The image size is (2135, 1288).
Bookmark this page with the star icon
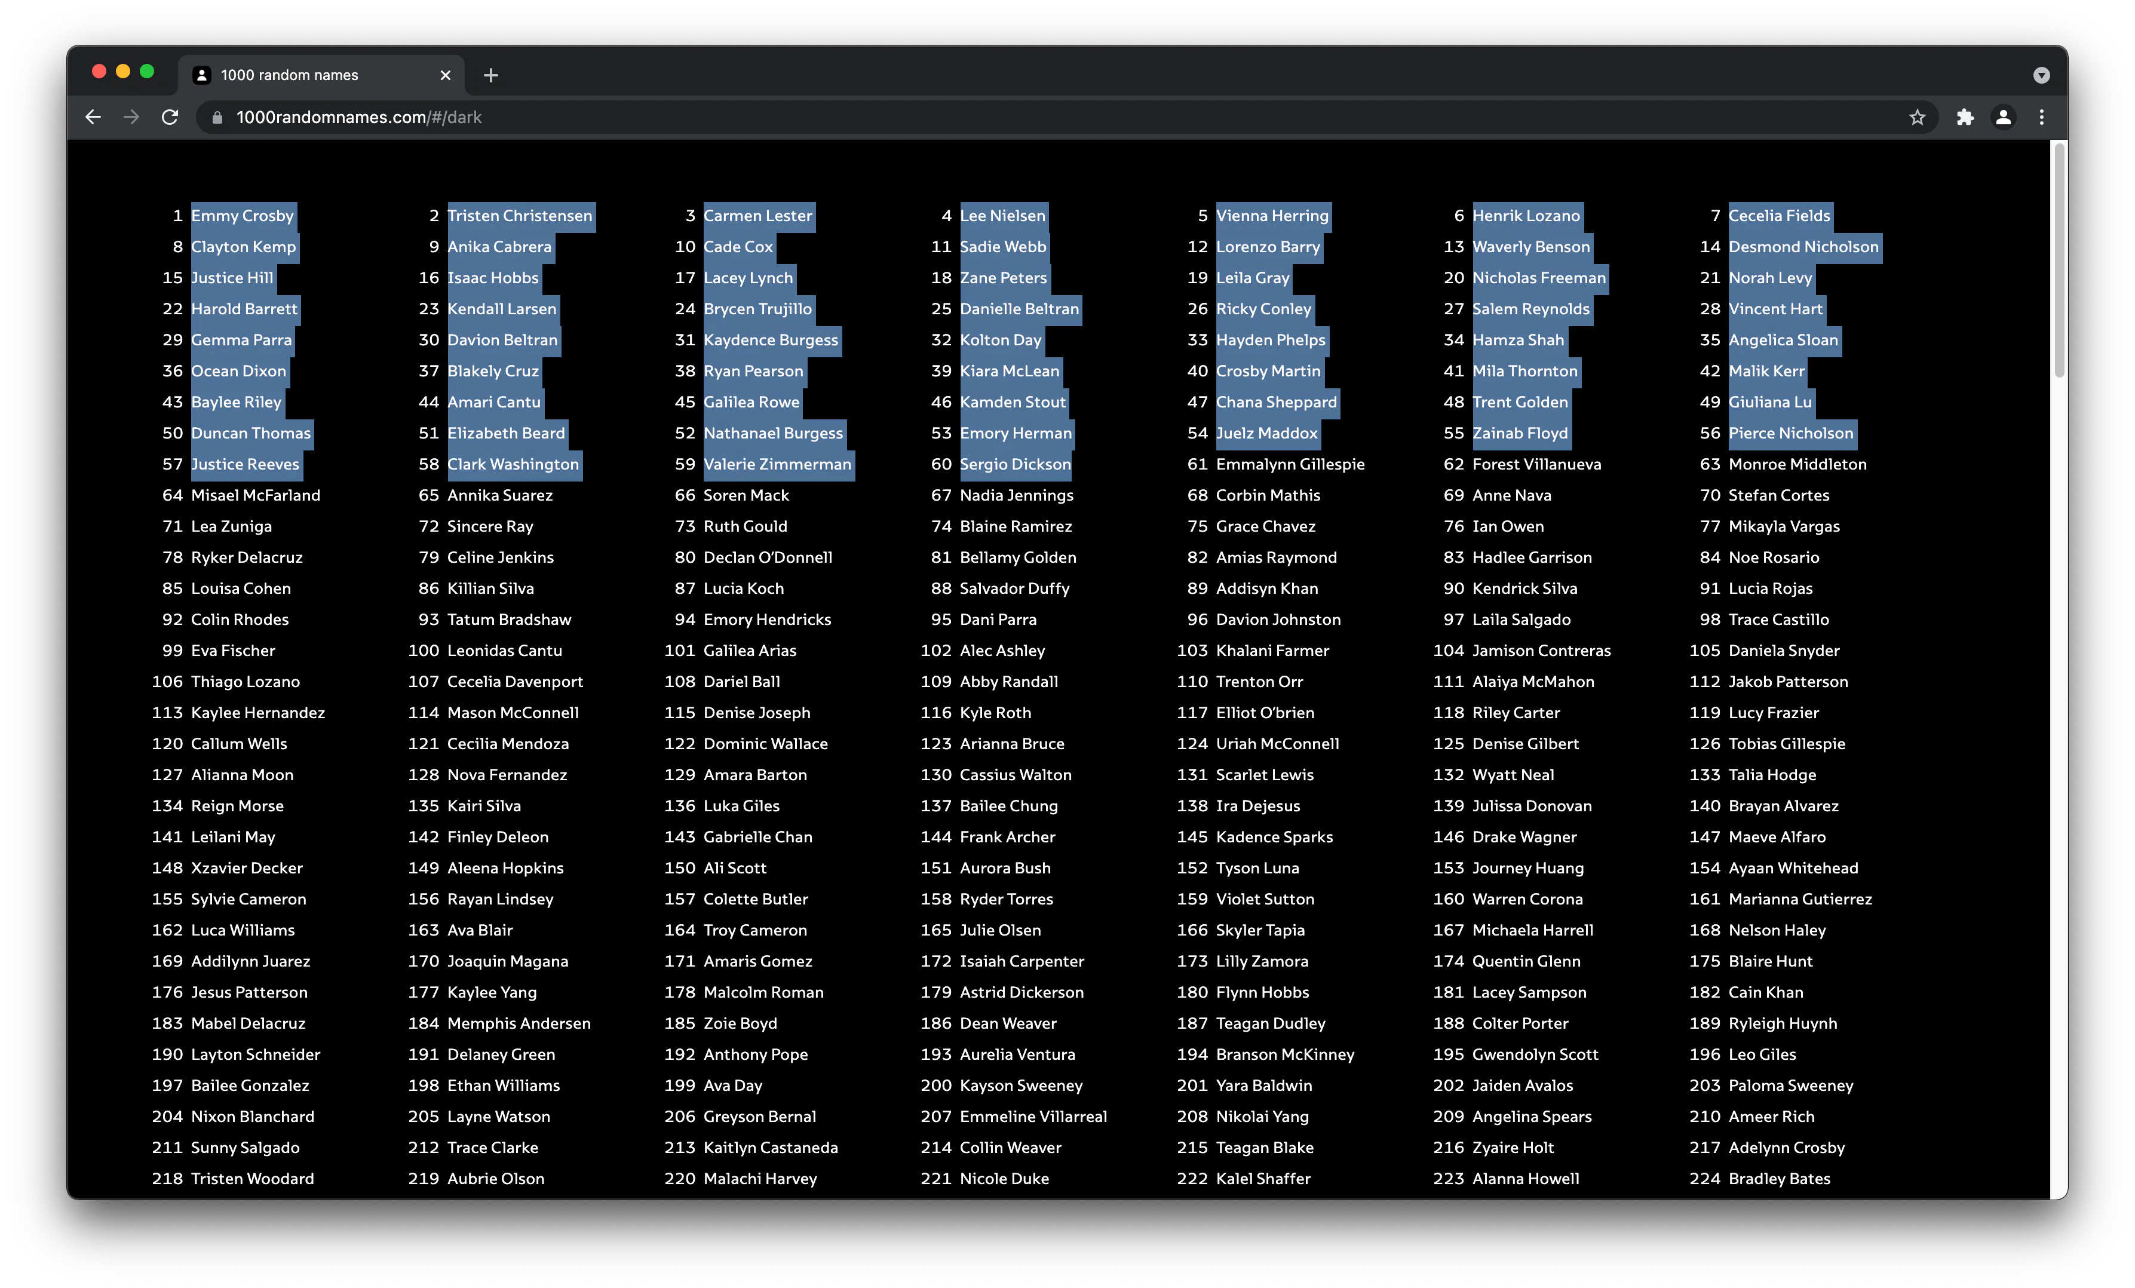tap(1918, 117)
